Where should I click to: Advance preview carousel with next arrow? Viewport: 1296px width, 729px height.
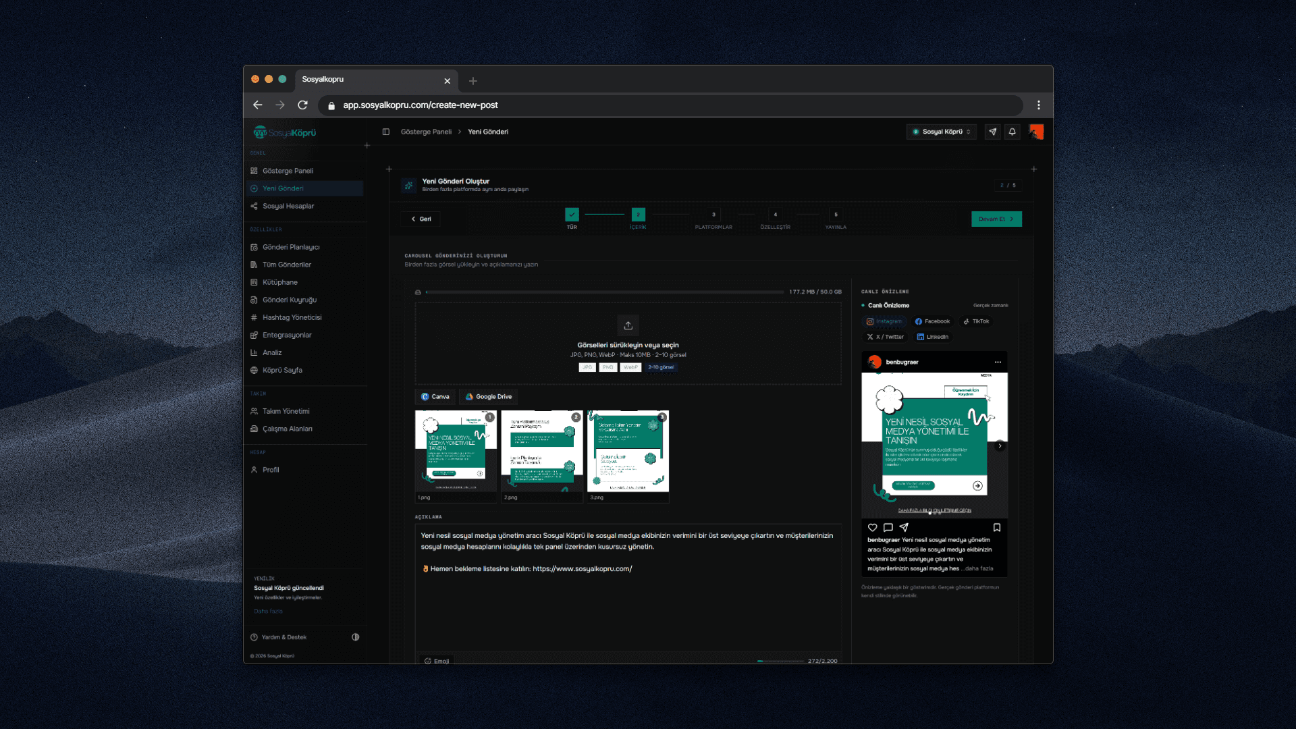[x=1000, y=446]
